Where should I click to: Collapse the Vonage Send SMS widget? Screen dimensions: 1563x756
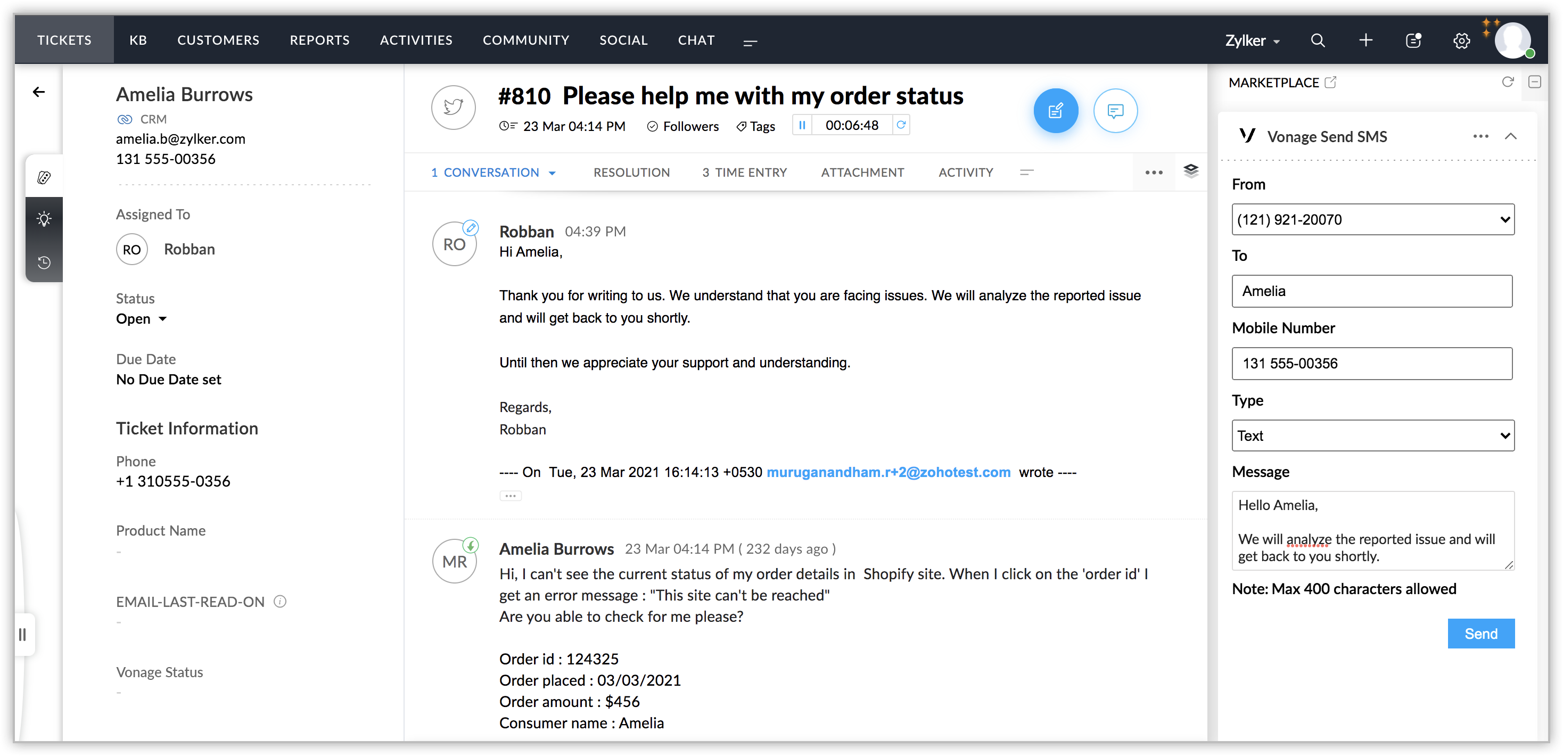point(1510,136)
